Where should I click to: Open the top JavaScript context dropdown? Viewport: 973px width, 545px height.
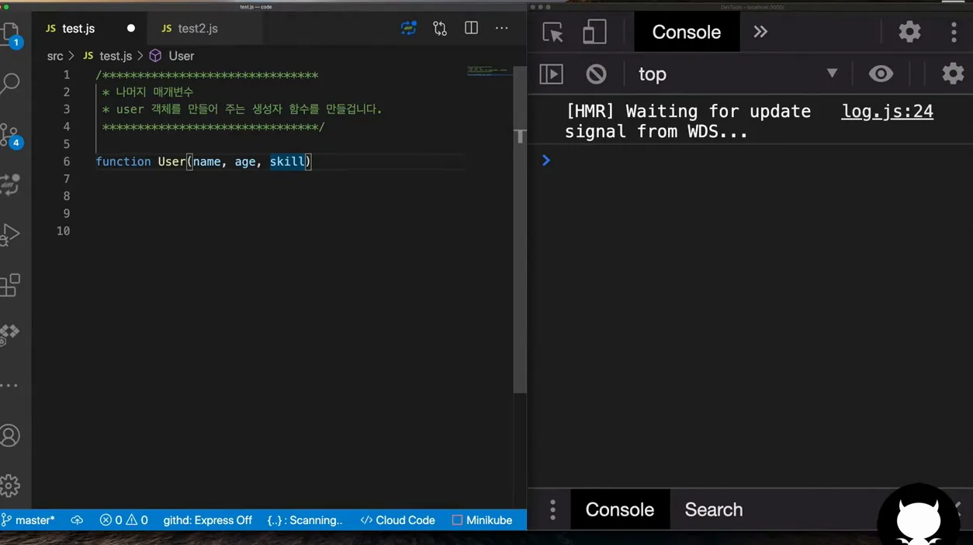tap(737, 74)
